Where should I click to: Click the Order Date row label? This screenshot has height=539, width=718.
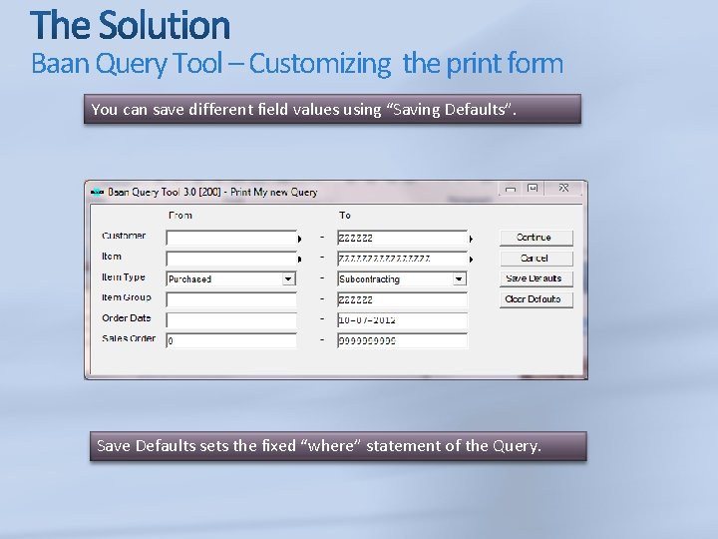(127, 318)
